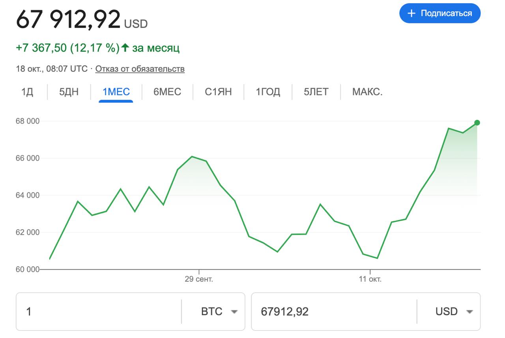Viewport: 505px width, 338px height.
Task: Click the USD amount field showing 67912,92
Action: pyautogui.click(x=333, y=312)
